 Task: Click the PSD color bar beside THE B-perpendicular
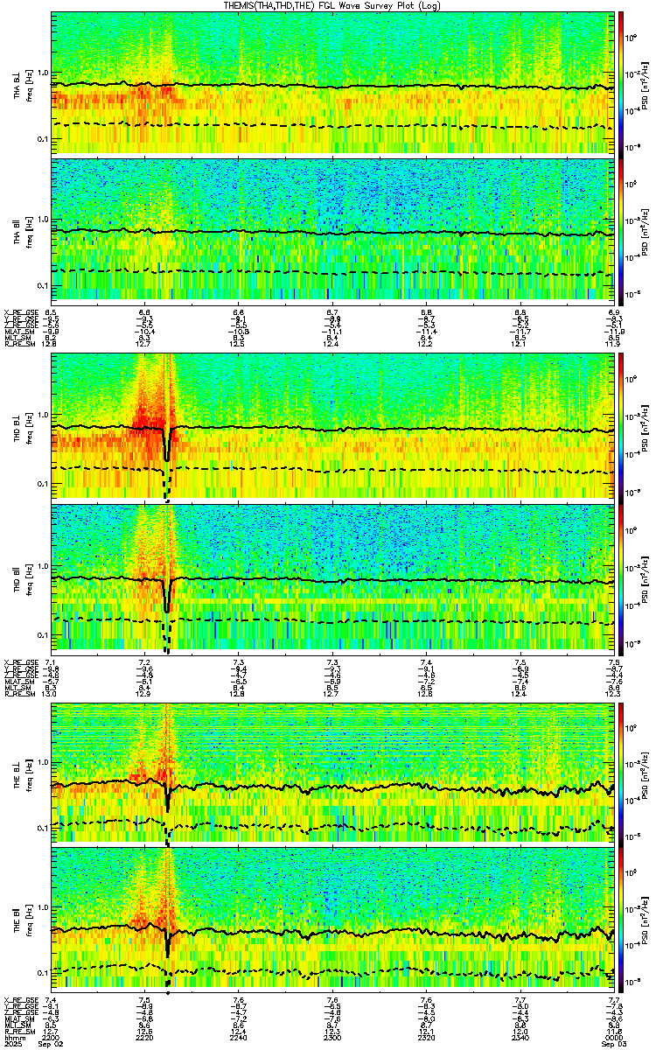(621, 773)
